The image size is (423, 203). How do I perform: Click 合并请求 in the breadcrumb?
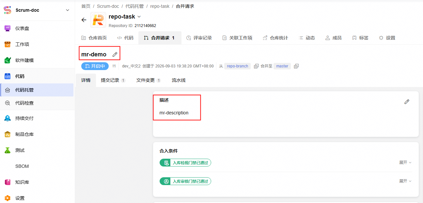[x=185, y=6]
